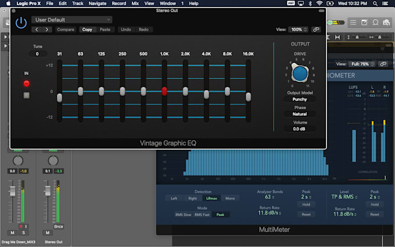Open the Phase Natural dropdown
This screenshot has width=395, height=247.
[300, 114]
